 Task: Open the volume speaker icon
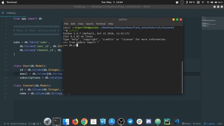pos(212,2)
